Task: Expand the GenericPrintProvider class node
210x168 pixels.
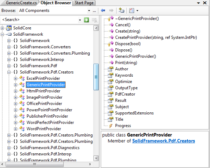Action: pos(15,85)
